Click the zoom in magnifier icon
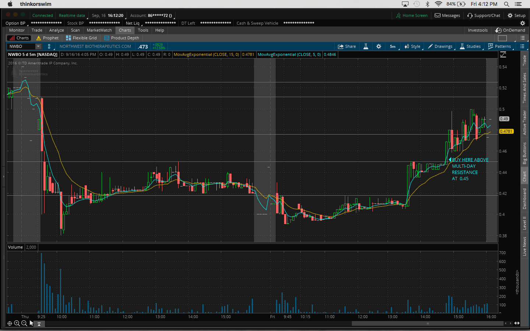 pos(17,323)
